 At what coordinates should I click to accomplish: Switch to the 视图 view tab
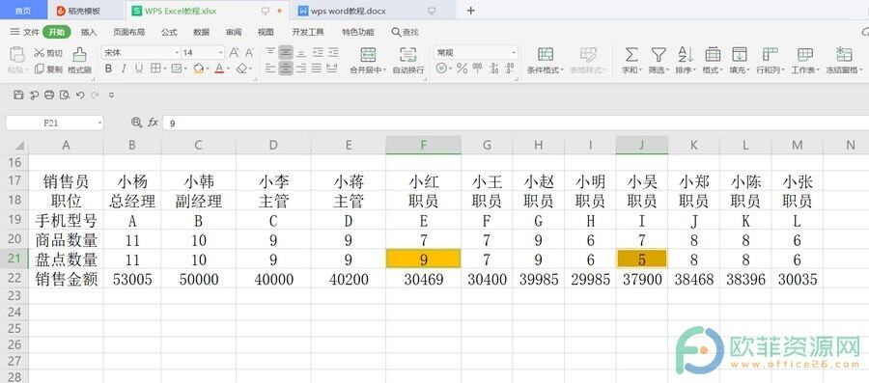point(266,32)
